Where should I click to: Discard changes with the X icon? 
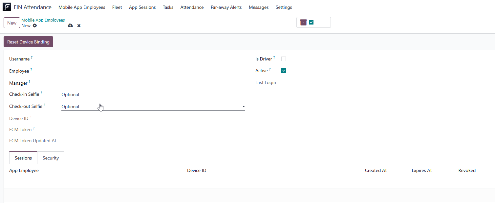(79, 25)
